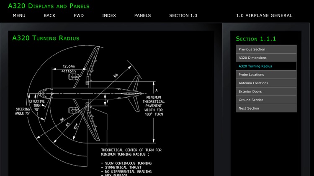Click the 41ft6in dimension label
The height and width of the screenshot is (176, 314).
pos(69,71)
